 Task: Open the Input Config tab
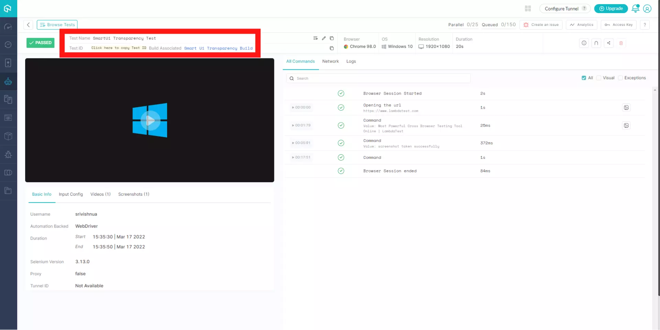click(x=71, y=194)
